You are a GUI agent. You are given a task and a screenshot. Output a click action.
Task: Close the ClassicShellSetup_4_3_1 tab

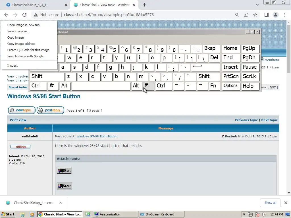66,5
